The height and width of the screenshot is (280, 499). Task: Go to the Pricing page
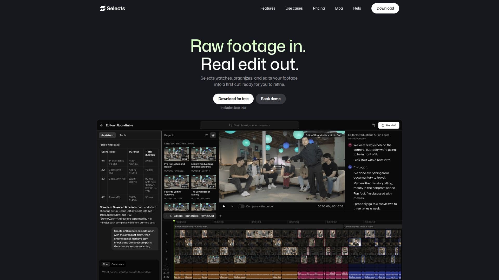pos(319,8)
